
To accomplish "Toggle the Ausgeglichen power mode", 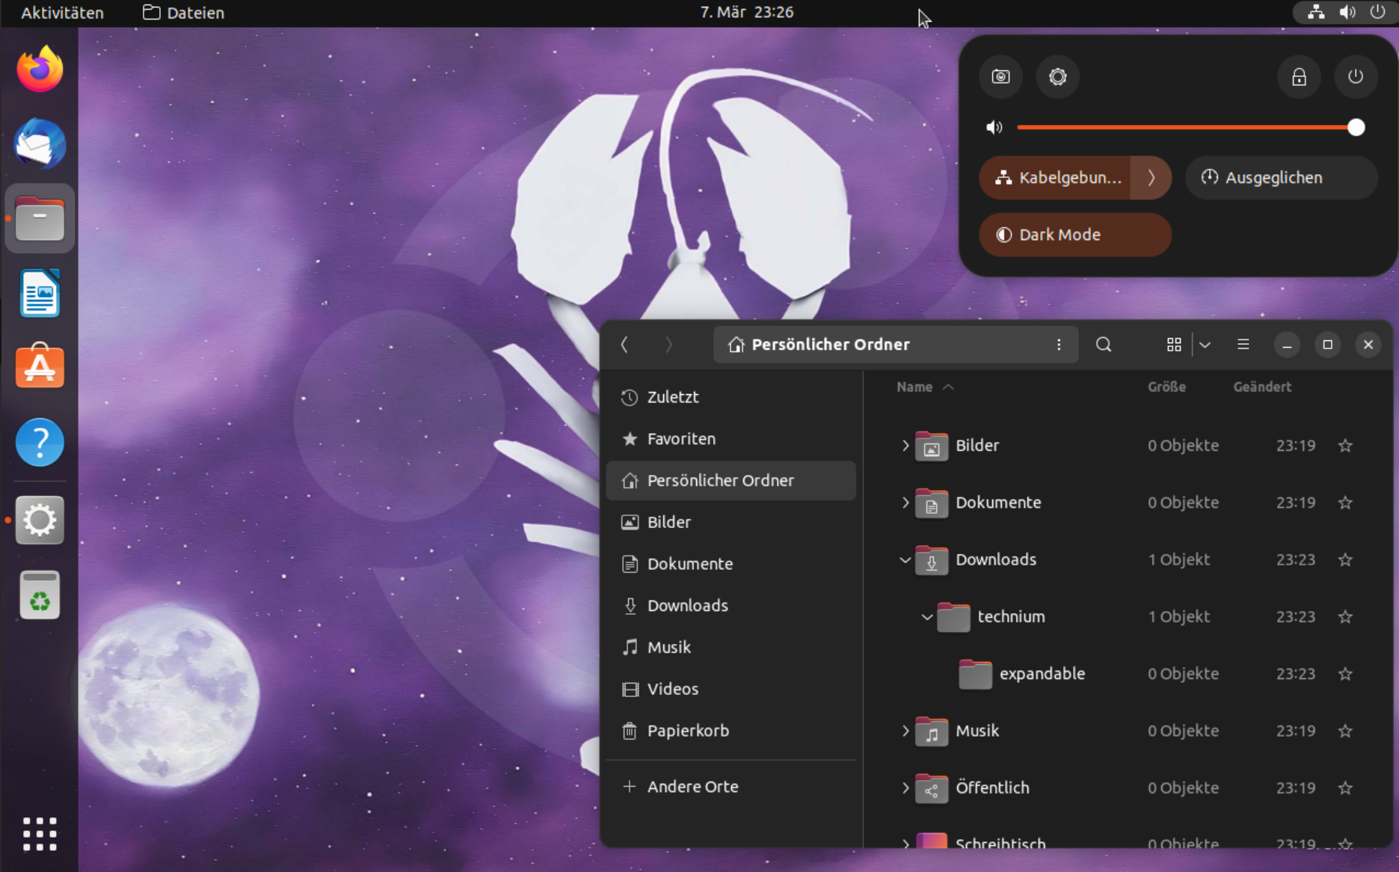I will click(1281, 177).
